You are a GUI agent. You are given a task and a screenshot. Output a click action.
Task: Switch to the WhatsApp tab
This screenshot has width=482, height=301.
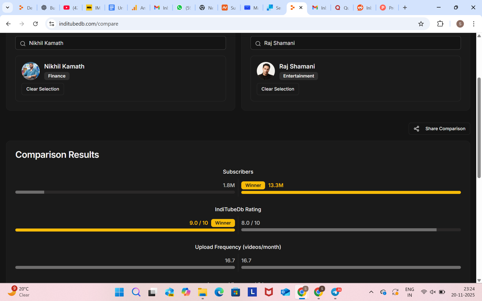click(184, 8)
